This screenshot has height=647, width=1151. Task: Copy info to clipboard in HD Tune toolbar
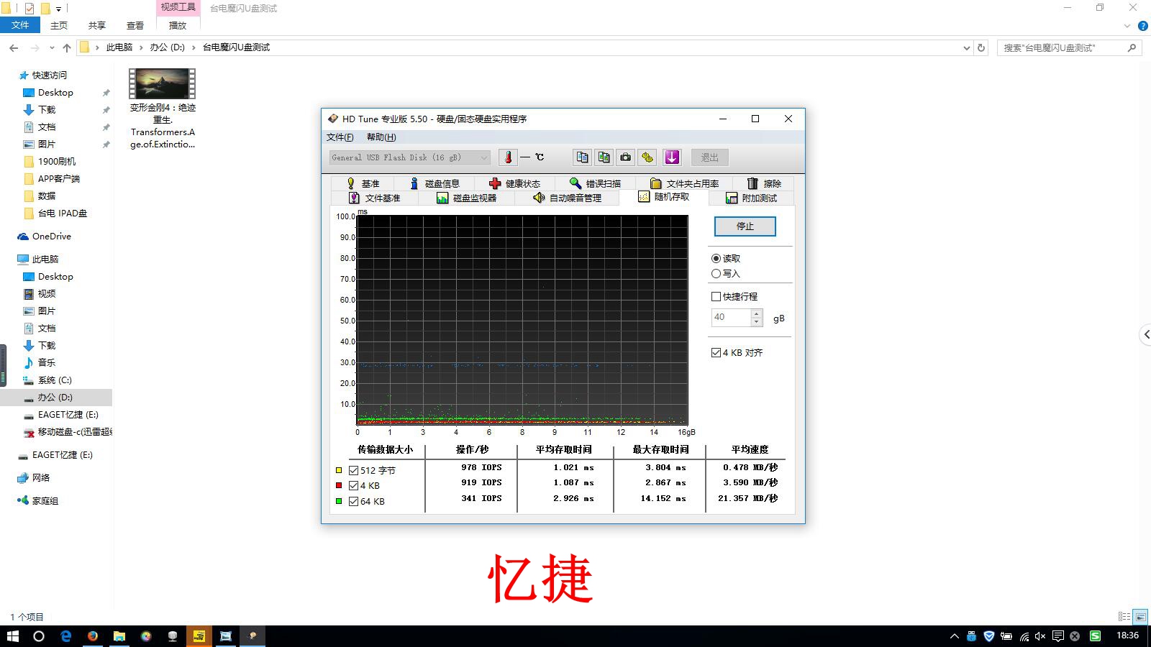pyautogui.click(x=582, y=157)
